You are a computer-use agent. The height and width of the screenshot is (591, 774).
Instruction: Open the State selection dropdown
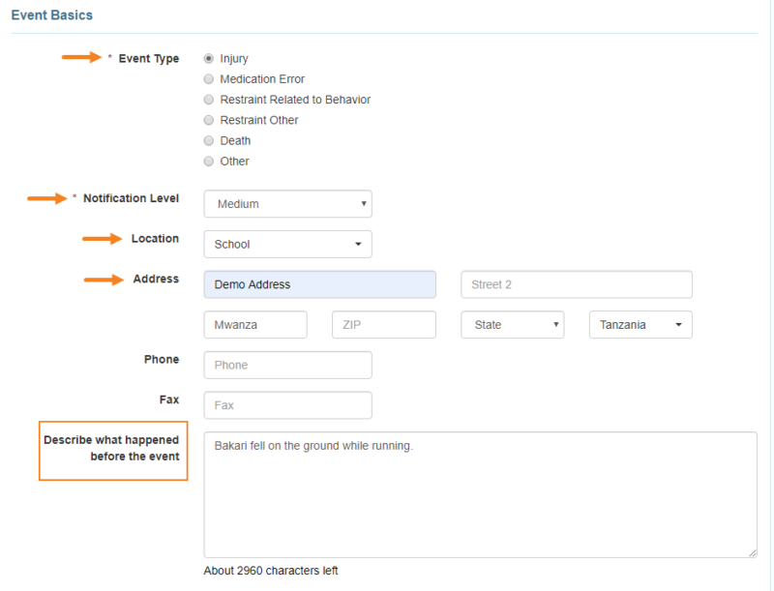(512, 324)
